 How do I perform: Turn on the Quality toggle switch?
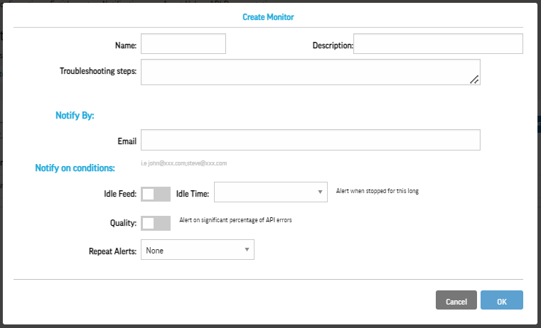(156, 223)
